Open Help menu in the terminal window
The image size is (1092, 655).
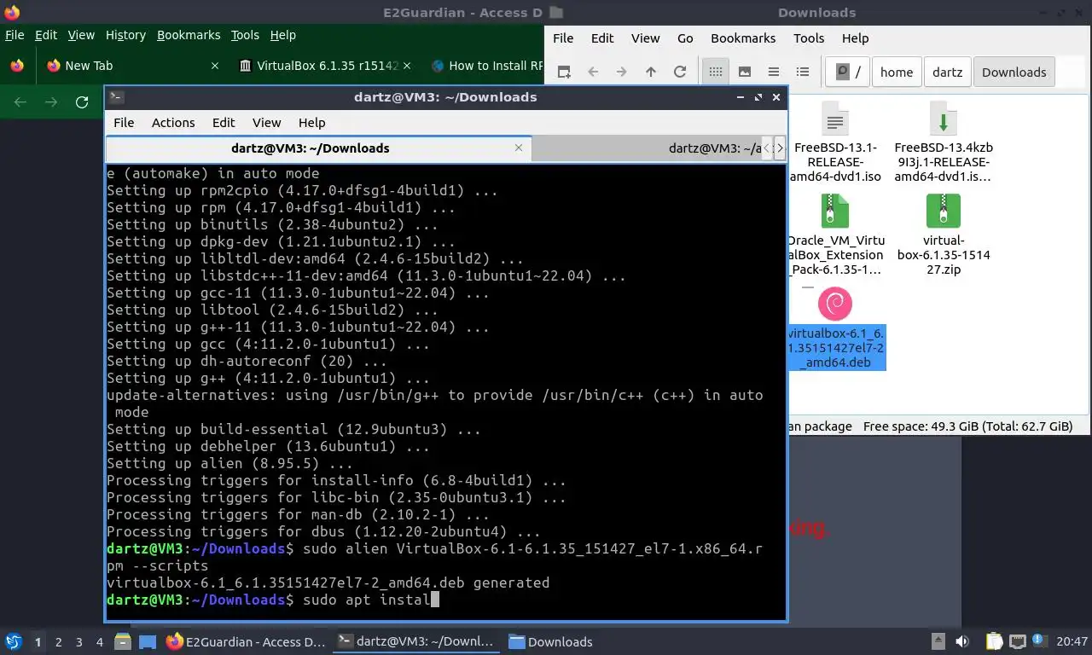(x=311, y=123)
